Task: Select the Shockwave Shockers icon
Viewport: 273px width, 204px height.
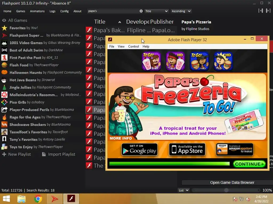Action: point(4,125)
